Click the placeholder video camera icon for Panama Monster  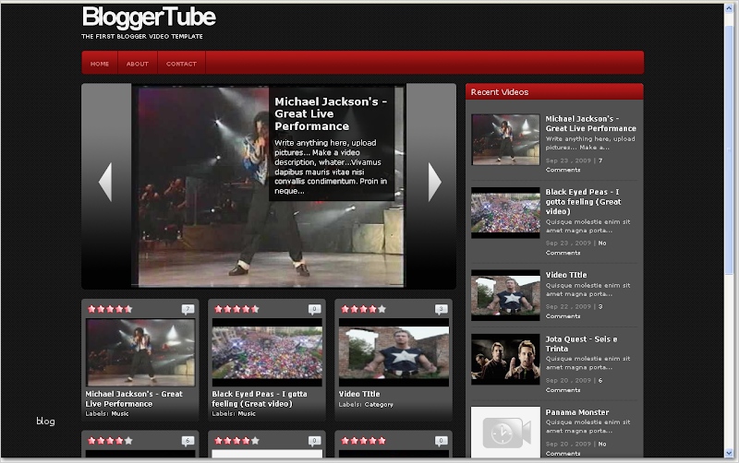505,432
